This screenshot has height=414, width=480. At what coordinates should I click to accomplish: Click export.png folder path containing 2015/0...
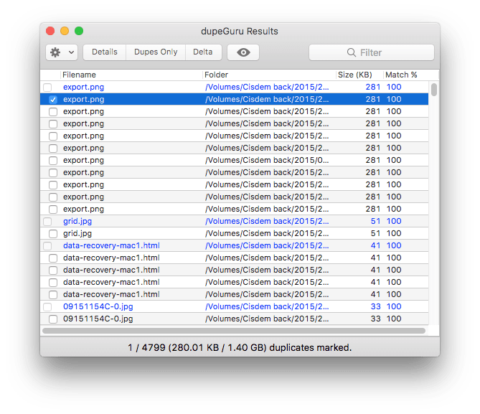pos(267,160)
